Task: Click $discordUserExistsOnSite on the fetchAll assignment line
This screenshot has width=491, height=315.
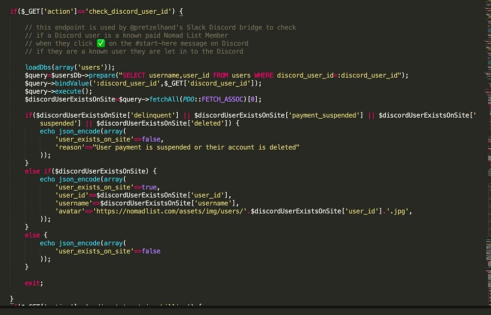Action: [x=70, y=100]
